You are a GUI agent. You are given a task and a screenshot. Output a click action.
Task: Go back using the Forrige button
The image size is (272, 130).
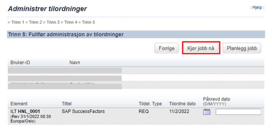pos(167,48)
